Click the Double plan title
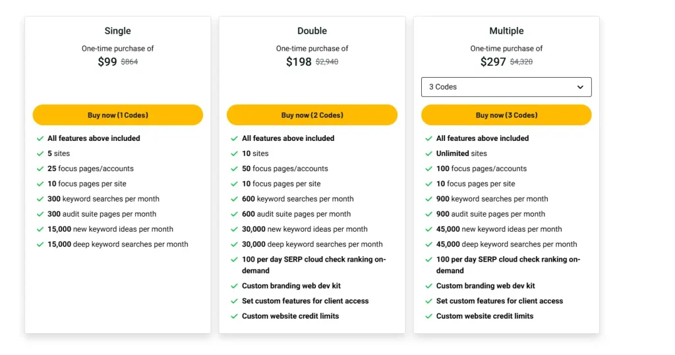This screenshot has width=675, height=355. pyautogui.click(x=312, y=31)
